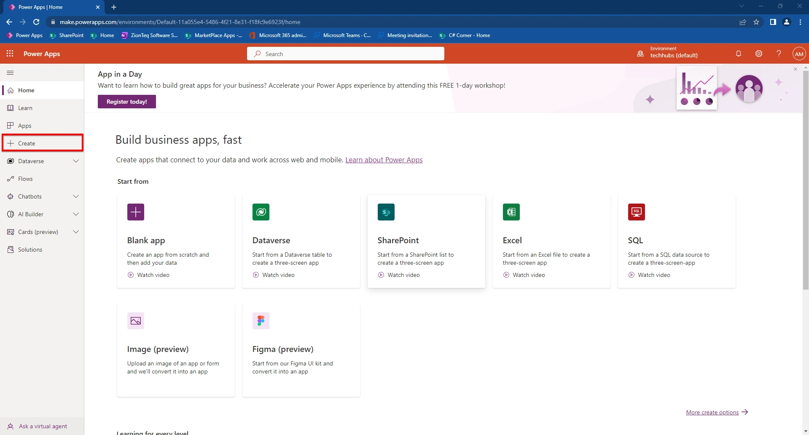The height and width of the screenshot is (435, 809).
Task: Click the purple Blank app plus icon
Action: click(x=136, y=212)
